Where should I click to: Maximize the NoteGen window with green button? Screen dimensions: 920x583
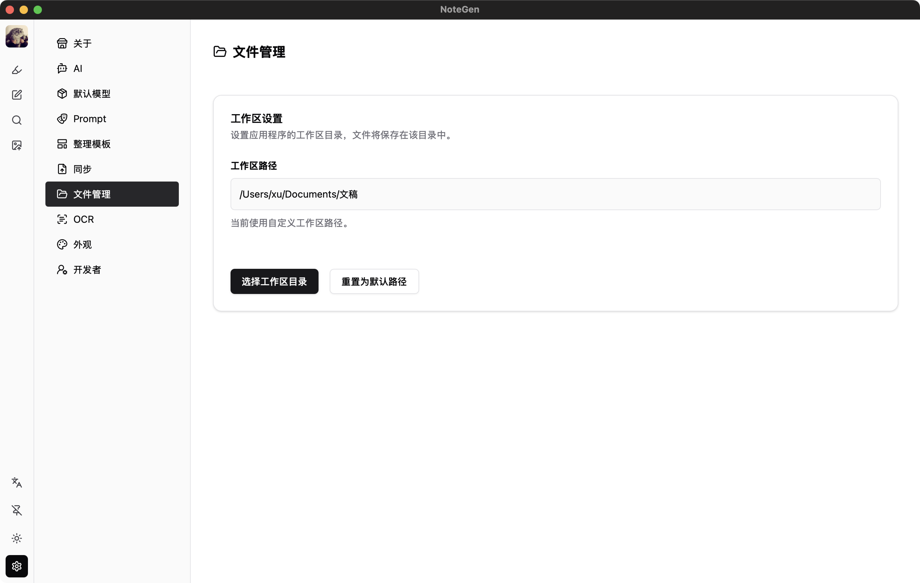pyautogui.click(x=38, y=9)
